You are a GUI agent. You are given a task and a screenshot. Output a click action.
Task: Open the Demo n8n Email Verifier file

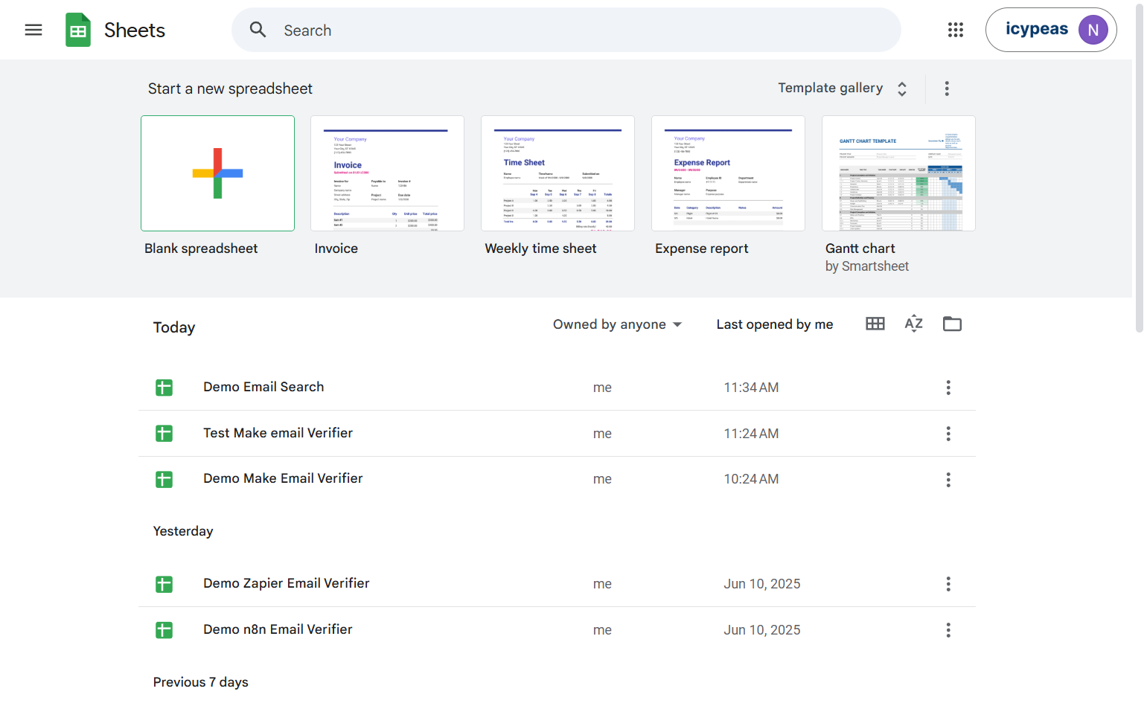[x=557, y=630]
